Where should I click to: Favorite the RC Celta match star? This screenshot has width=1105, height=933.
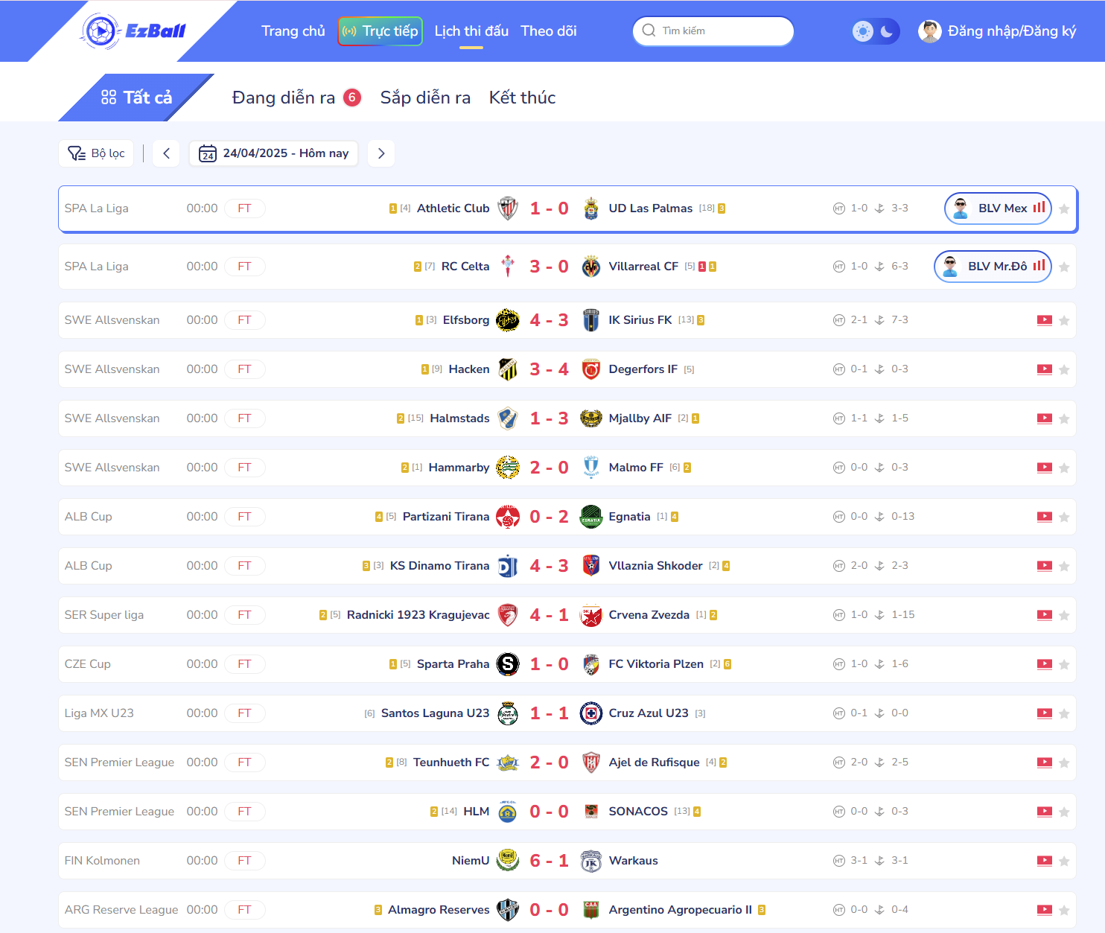[1064, 267]
